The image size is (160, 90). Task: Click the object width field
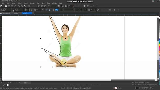[19, 9]
